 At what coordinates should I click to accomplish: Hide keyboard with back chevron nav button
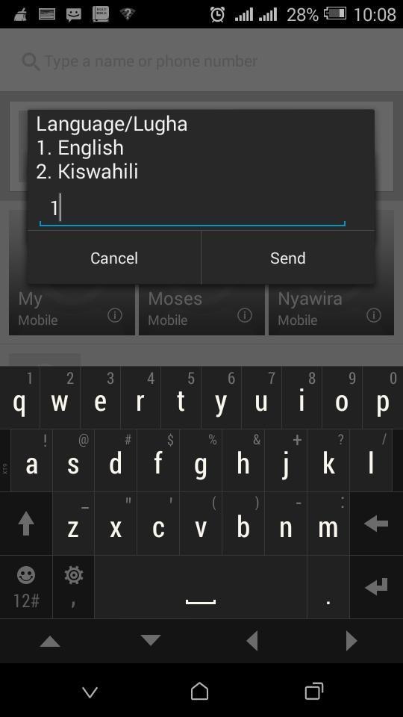click(x=90, y=692)
